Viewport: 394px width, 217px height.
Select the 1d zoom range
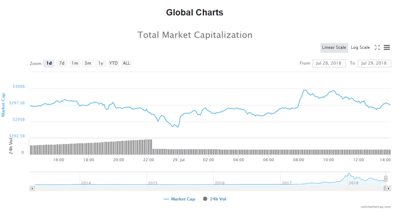49,63
